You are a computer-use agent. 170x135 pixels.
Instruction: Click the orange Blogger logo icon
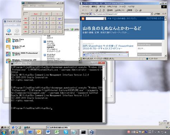(83, 19)
